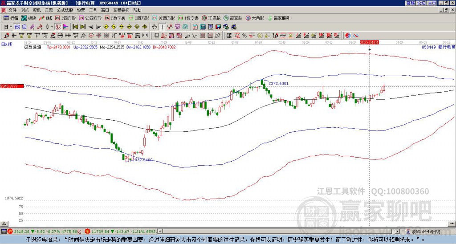Open the 六角形 hexagon tool
Screen dimensions: 456x244
point(255,18)
